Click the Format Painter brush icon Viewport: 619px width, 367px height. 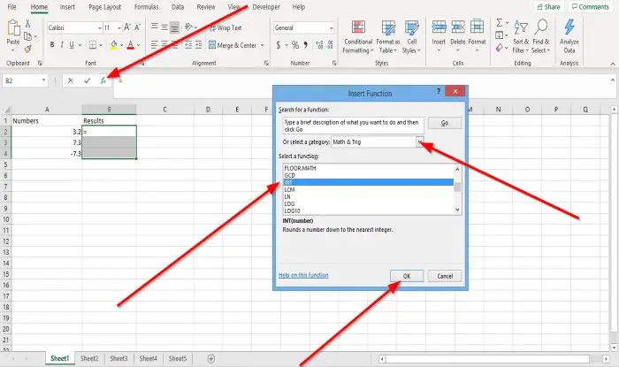click(x=27, y=50)
